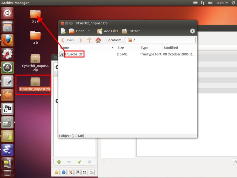Viewport: 237px width, 178px height.
Task: Click the floppy disk save icon
Action: click(84, 172)
